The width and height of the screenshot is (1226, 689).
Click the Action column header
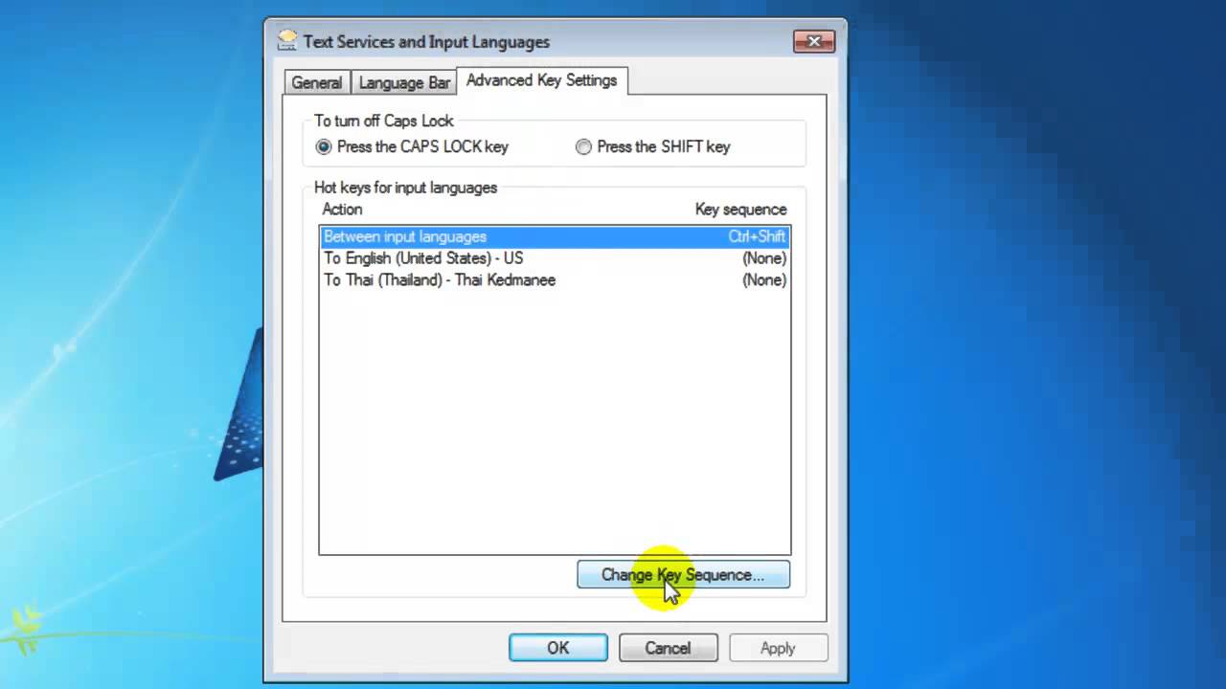point(342,209)
